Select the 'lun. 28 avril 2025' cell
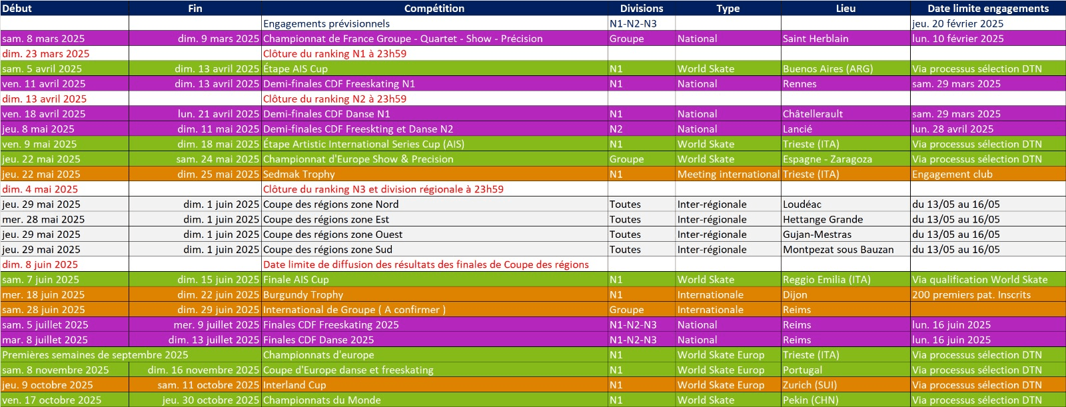The height and width of the screenshot is (407, 1066). [988, 129]
